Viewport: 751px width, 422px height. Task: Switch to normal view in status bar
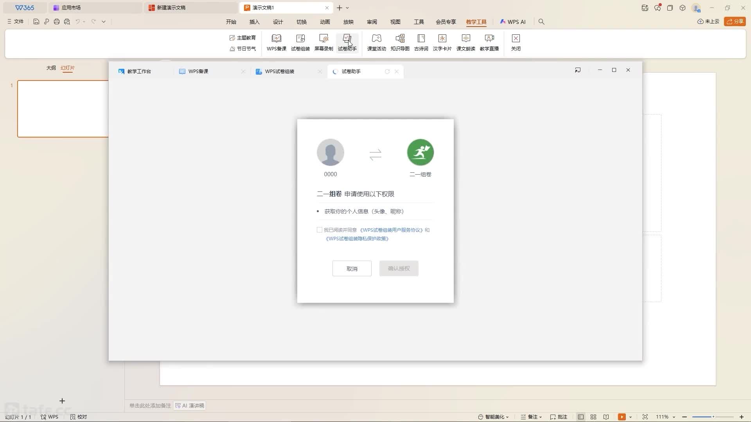[581, 417]
